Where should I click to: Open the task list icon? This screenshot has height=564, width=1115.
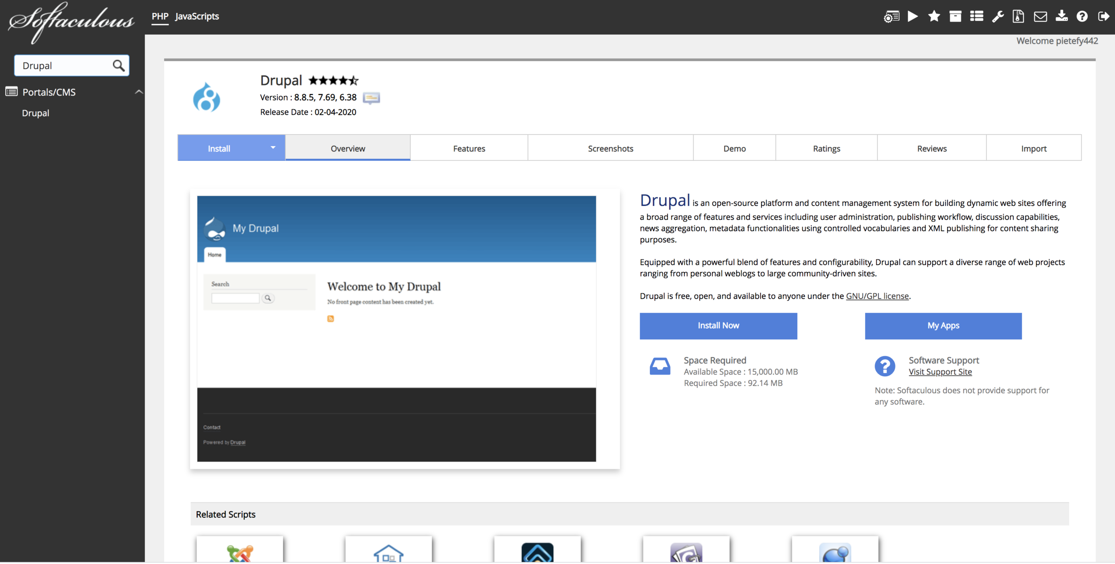coord(976,17)
